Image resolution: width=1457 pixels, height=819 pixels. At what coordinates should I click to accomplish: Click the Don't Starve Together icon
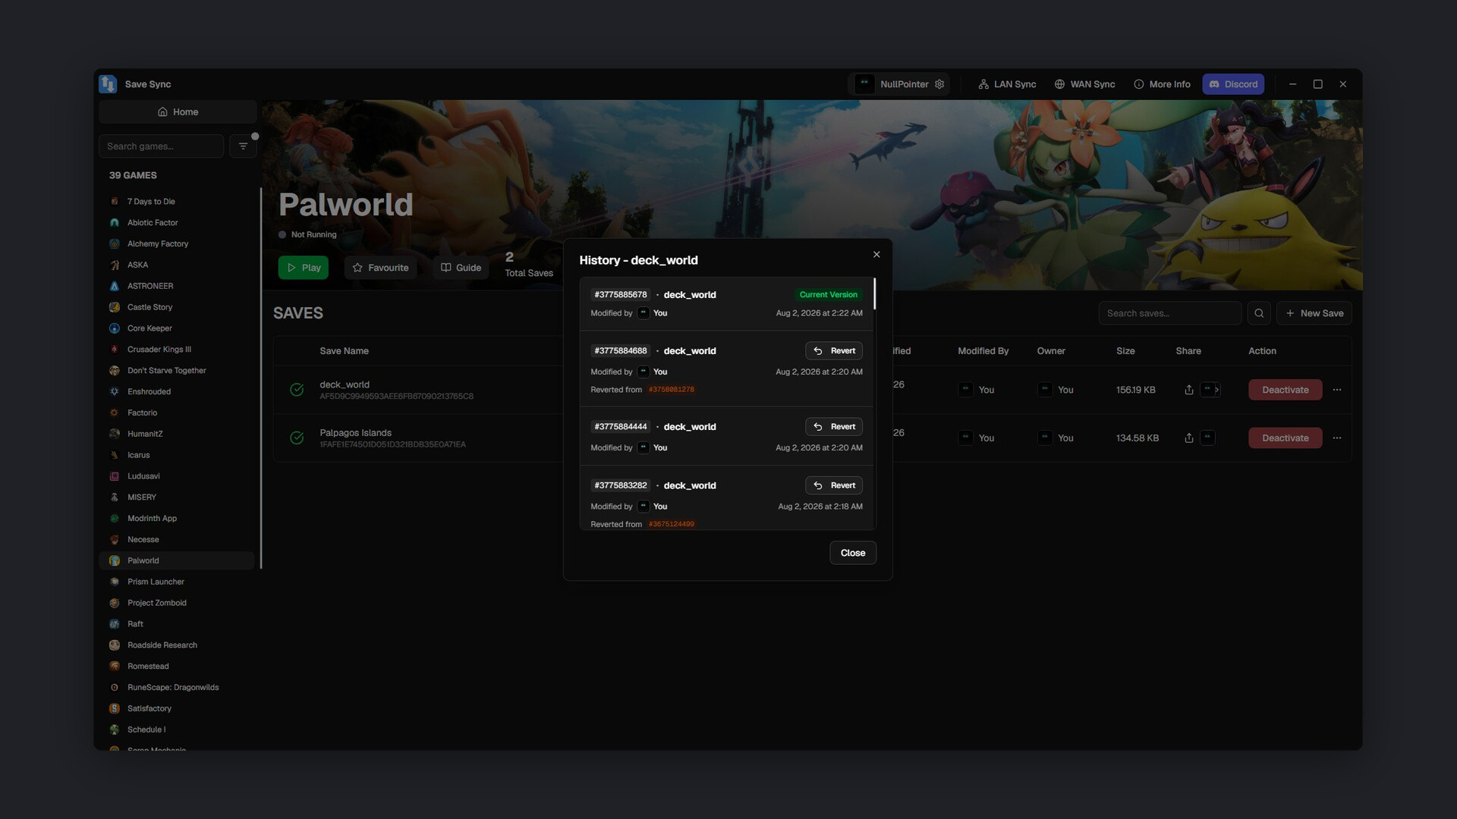115,371
